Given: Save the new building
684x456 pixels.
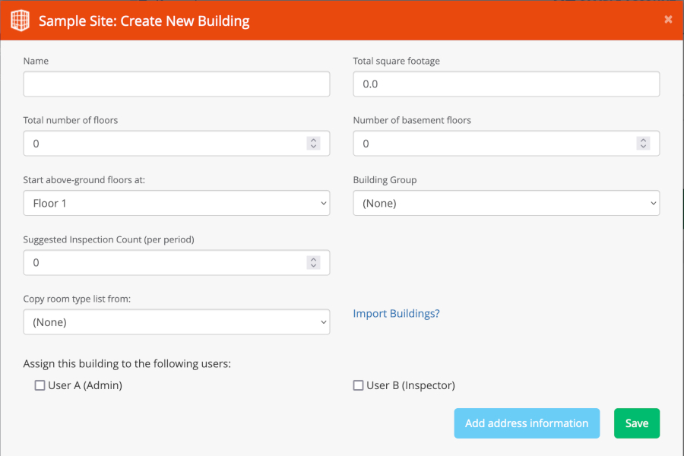Looking at the screenshot, I should click(x=636, y=423).
